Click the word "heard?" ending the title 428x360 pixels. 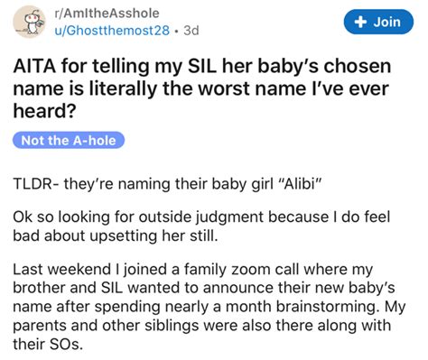point(44,111)
